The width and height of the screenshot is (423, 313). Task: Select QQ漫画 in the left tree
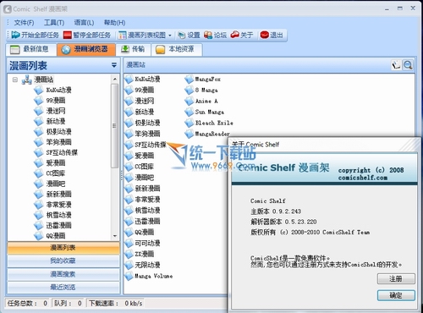[56, 236]
